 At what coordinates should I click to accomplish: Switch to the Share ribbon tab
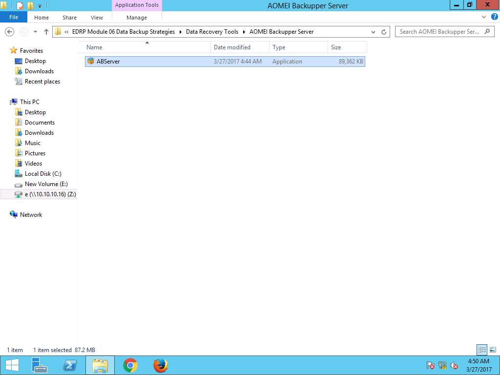(69, 18)
